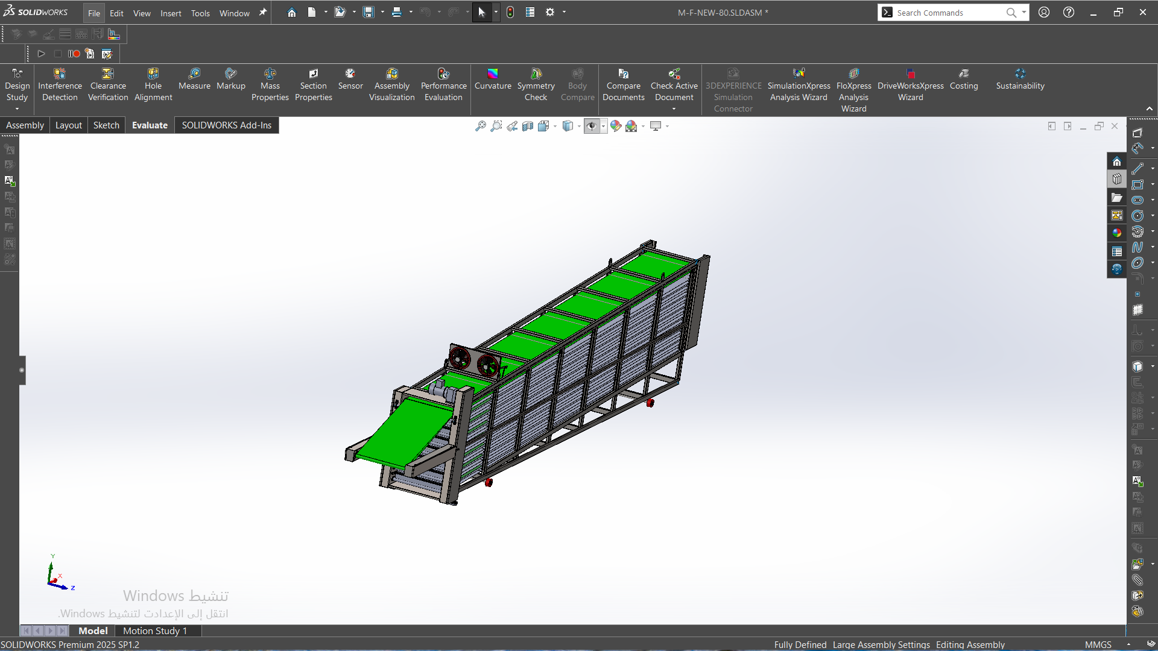Viewport: 1158px width, 651px height.
Task: Click Zoom to Fit in view toolbar
Action: (481, 126)
